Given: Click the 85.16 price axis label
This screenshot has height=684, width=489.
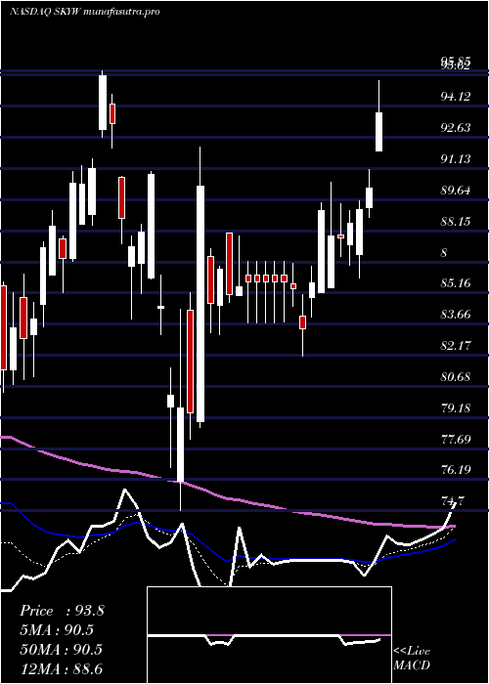Looking at the screenshot, I should (456, 283).
